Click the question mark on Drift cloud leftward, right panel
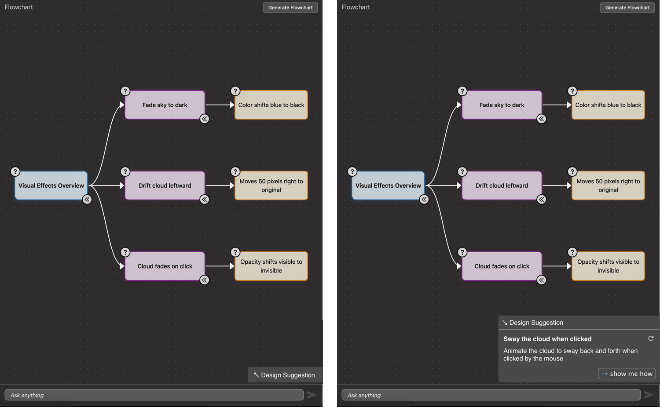 [462, 172]
